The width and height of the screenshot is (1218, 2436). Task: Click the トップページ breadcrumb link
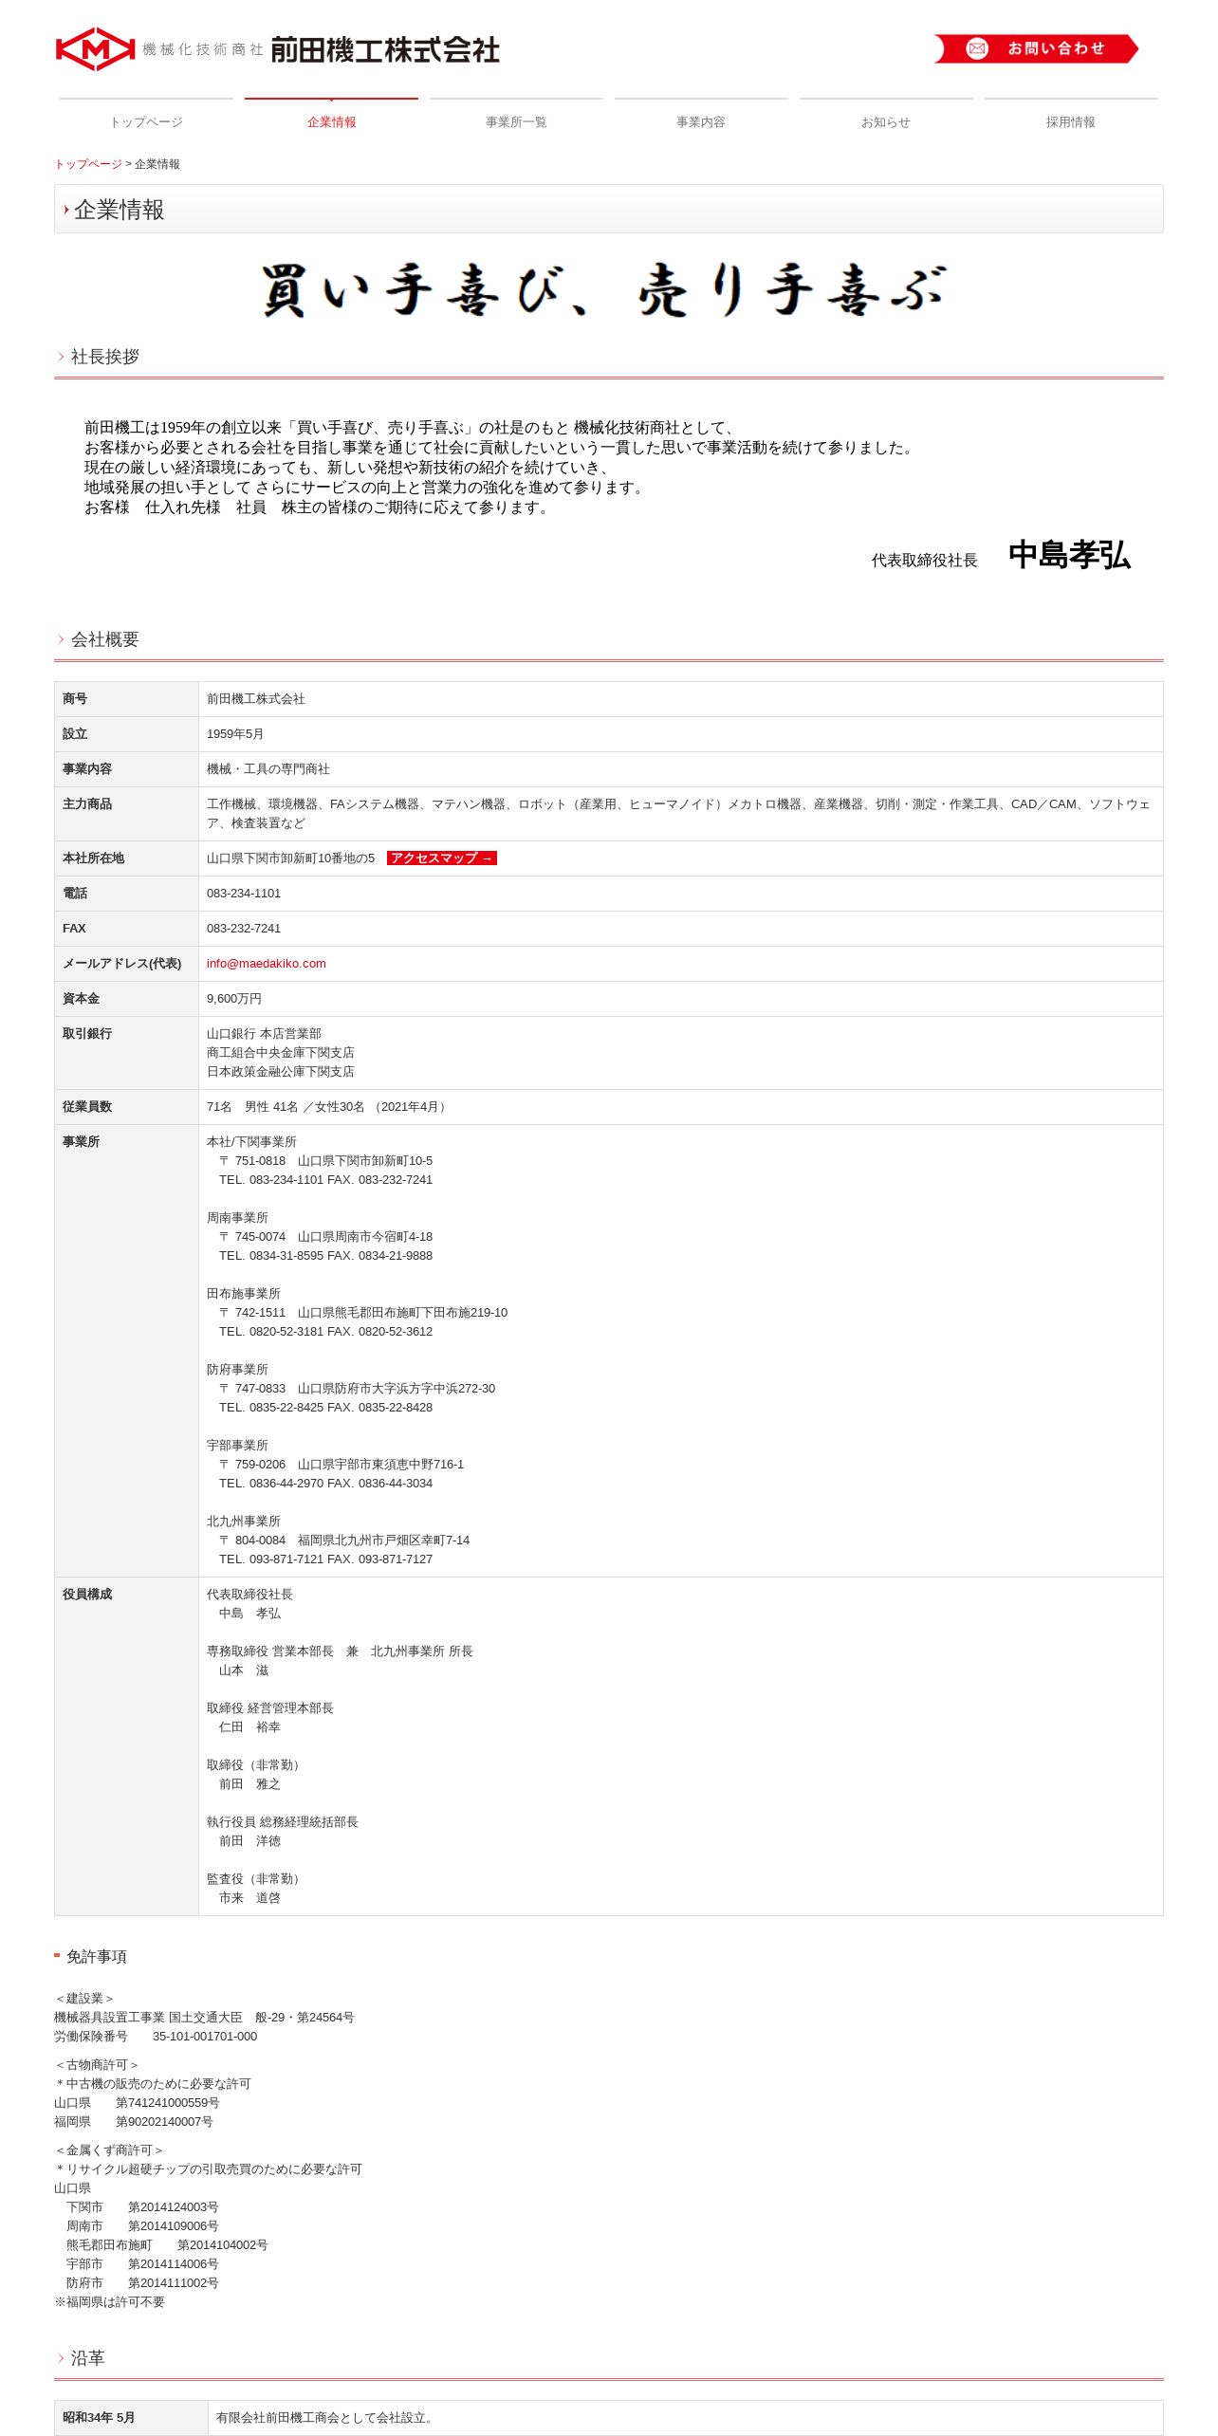pyautogui.click(x=88, y=164)
